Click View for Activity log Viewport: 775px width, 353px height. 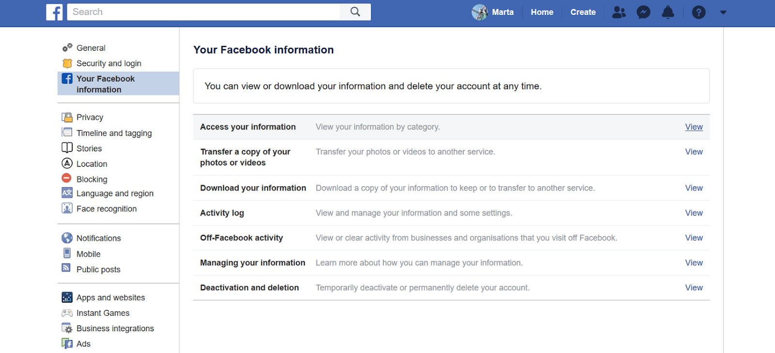pyautogui.click(x=694, y=213)
